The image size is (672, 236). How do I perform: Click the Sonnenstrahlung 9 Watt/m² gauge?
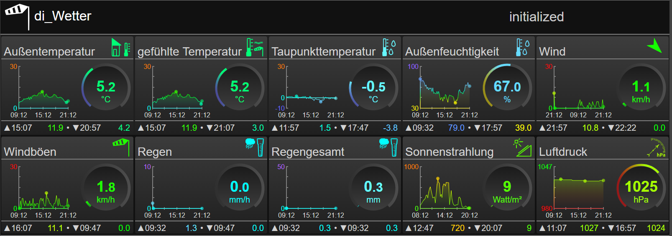[507, 188]
